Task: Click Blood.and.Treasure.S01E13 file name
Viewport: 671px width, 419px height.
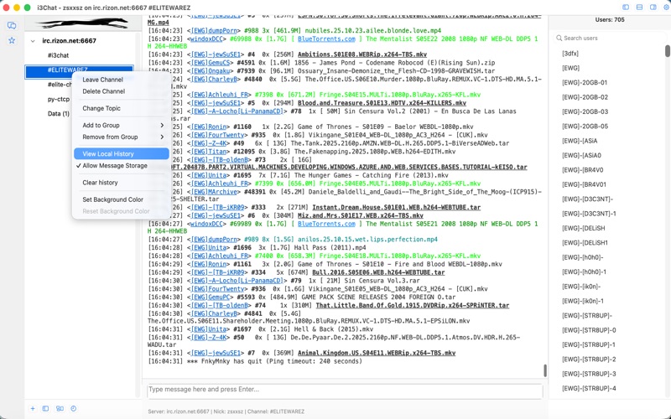Action: (382, 103)
